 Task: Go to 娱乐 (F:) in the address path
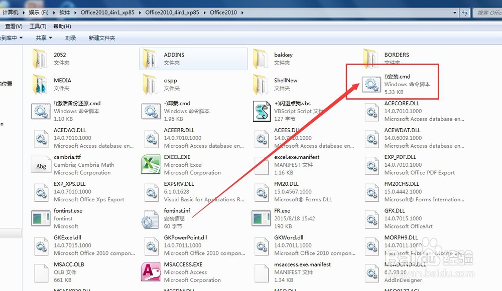39,13
